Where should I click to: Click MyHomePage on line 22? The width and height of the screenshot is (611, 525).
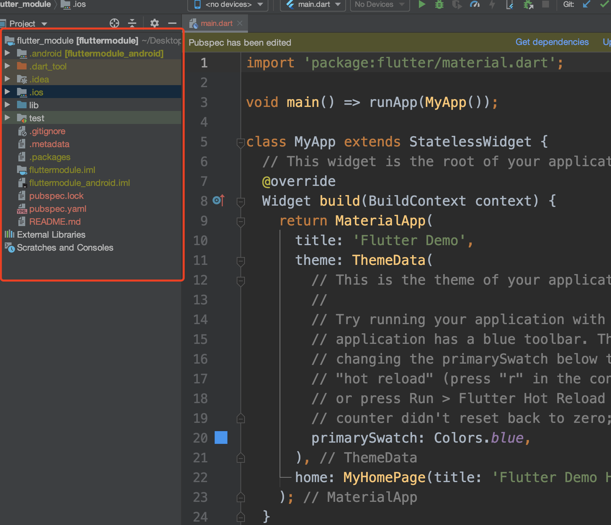[385, 478]
